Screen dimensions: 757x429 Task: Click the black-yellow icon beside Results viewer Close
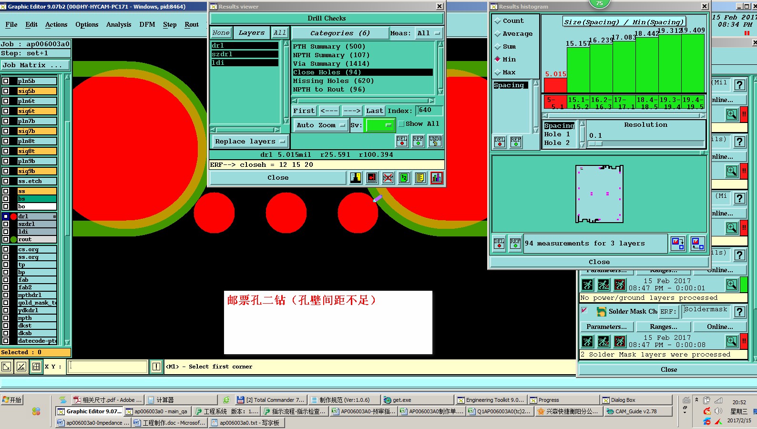(356, 178)
